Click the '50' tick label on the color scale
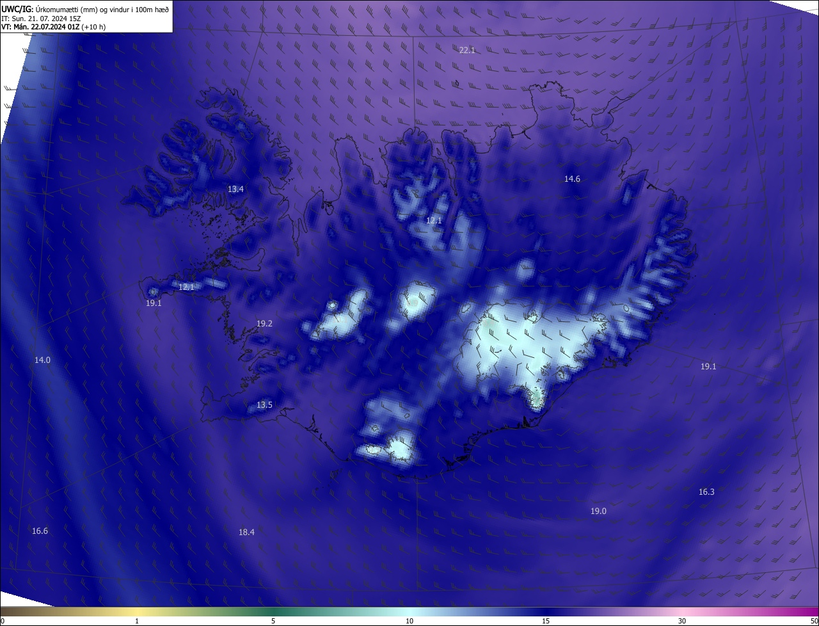 [x=813, y=621]
